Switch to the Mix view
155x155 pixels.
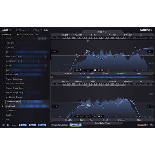pos(46,30)
